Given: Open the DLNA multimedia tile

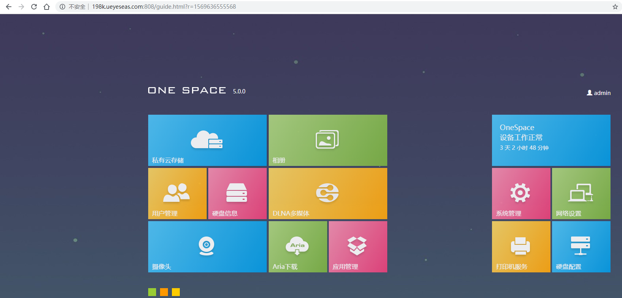Looking at the screenshot, I should coord(328,194).
